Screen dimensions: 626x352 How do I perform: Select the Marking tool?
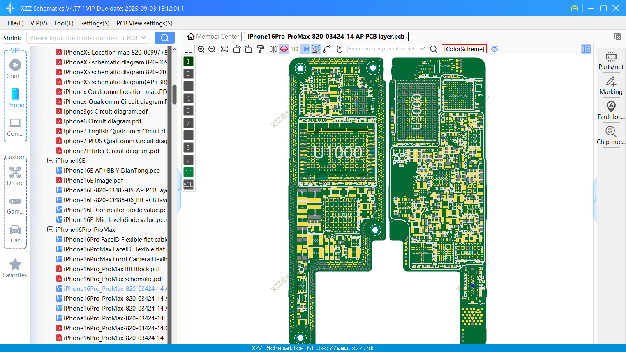coord(611,86)
